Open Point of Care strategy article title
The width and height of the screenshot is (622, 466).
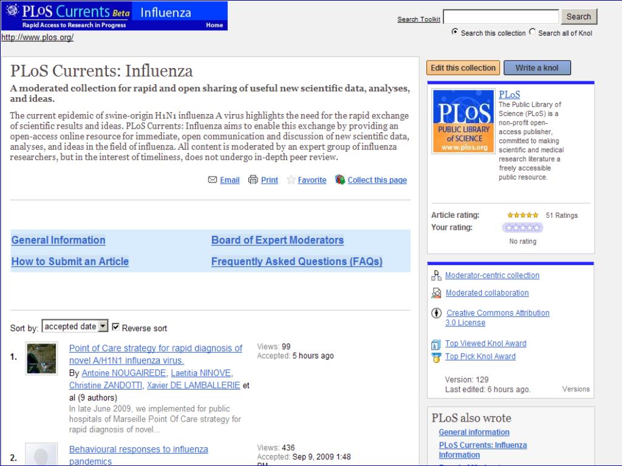155,354
